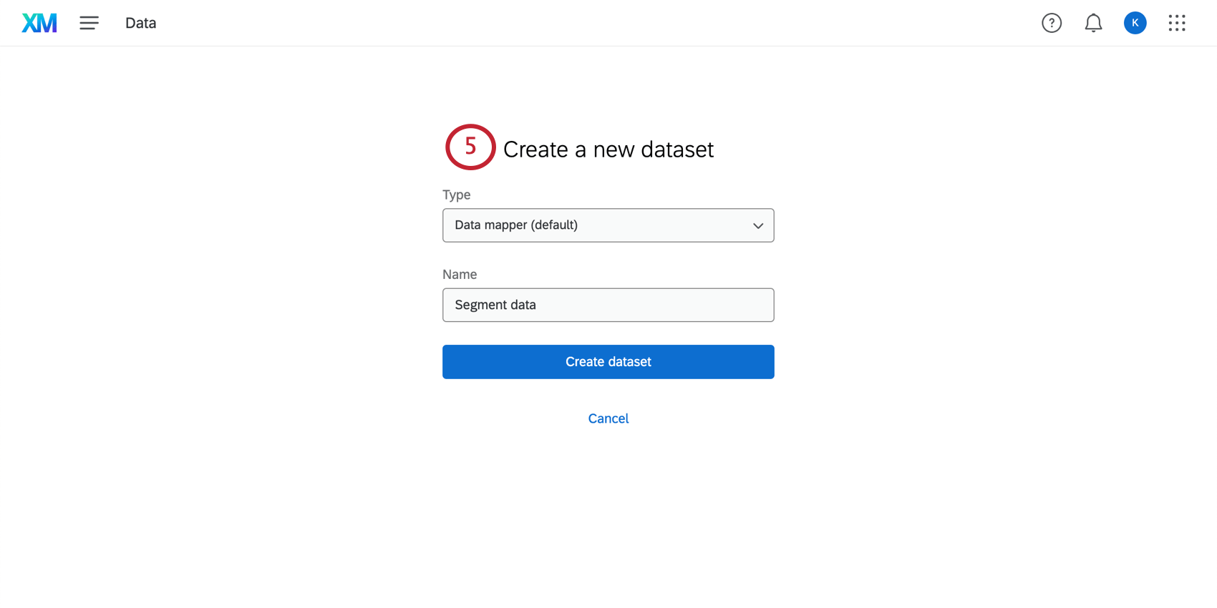The height and width of the screenshot is (608, 1217).
Task: Switch to the Data section in the header
Action: click(x=140, y=22)
